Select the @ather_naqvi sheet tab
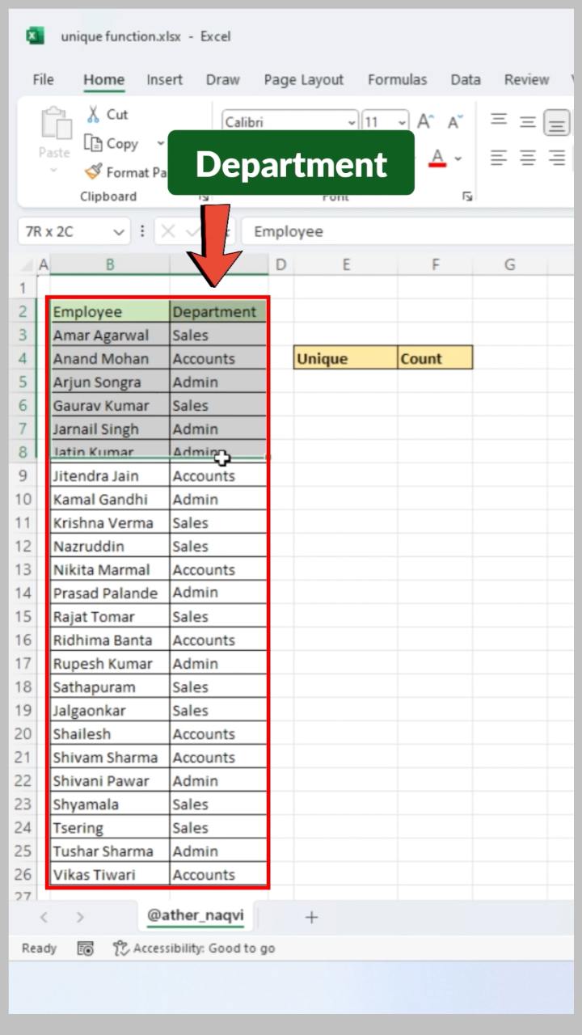This screenshot has width=582, height=1035. (x=195, y=916)
